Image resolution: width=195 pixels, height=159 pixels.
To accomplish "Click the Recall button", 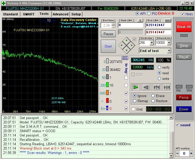I will point(184,57).
